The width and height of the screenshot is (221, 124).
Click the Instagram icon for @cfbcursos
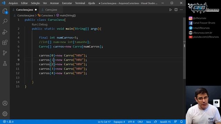191,18
